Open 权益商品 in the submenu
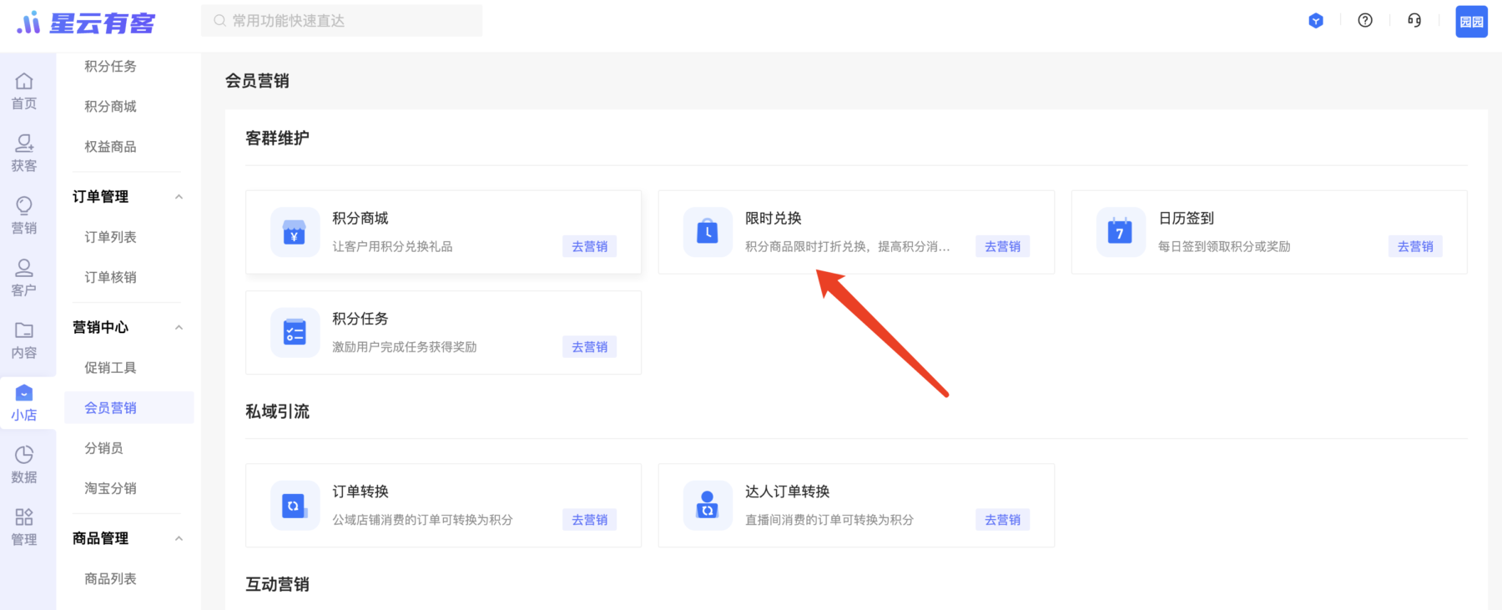1502x610 pixels. click(110, 146)
